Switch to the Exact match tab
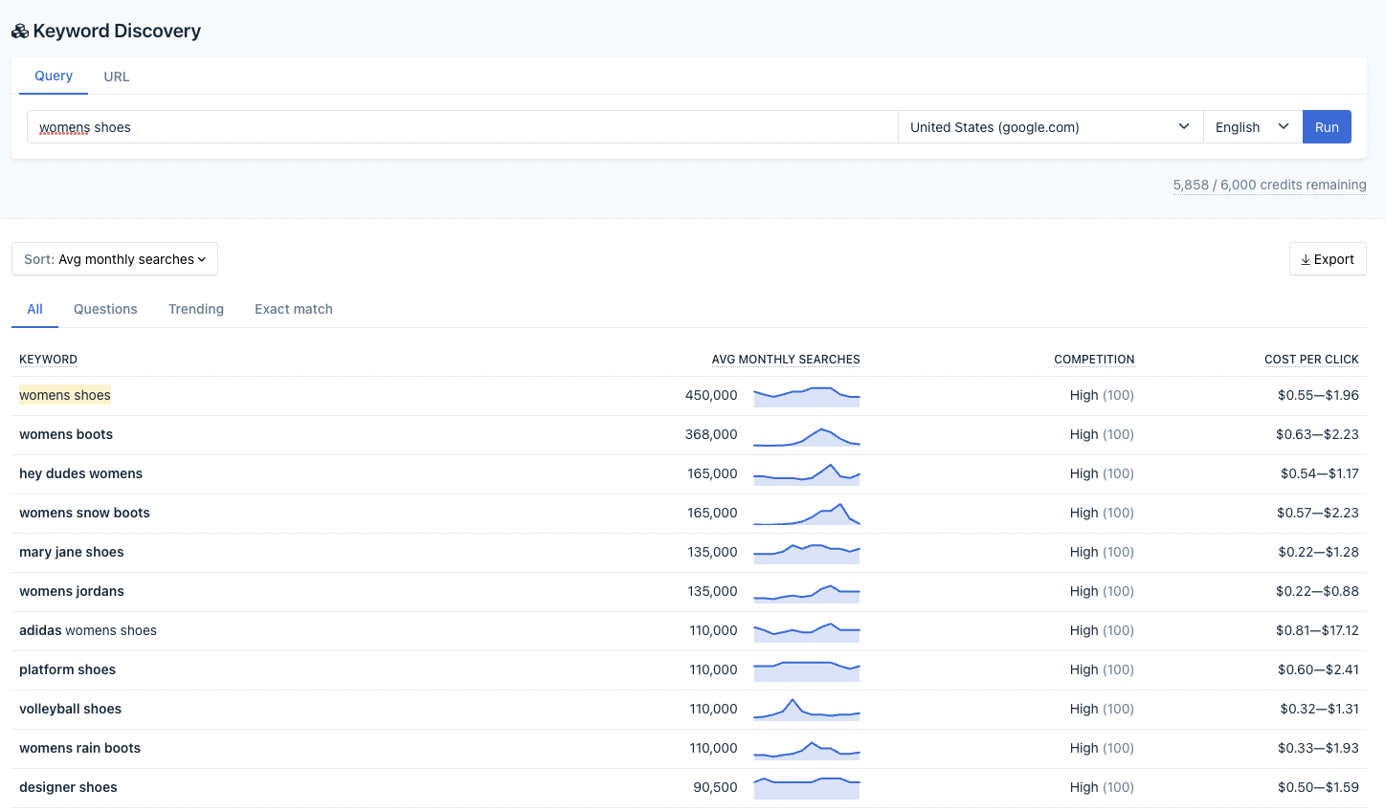The height and width of the screenshot is (811, 1385). point(294,309)
